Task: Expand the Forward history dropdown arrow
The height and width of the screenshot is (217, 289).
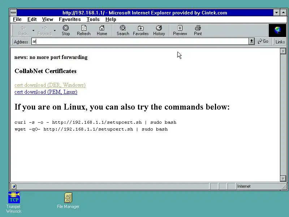Action: click(55, 30)
